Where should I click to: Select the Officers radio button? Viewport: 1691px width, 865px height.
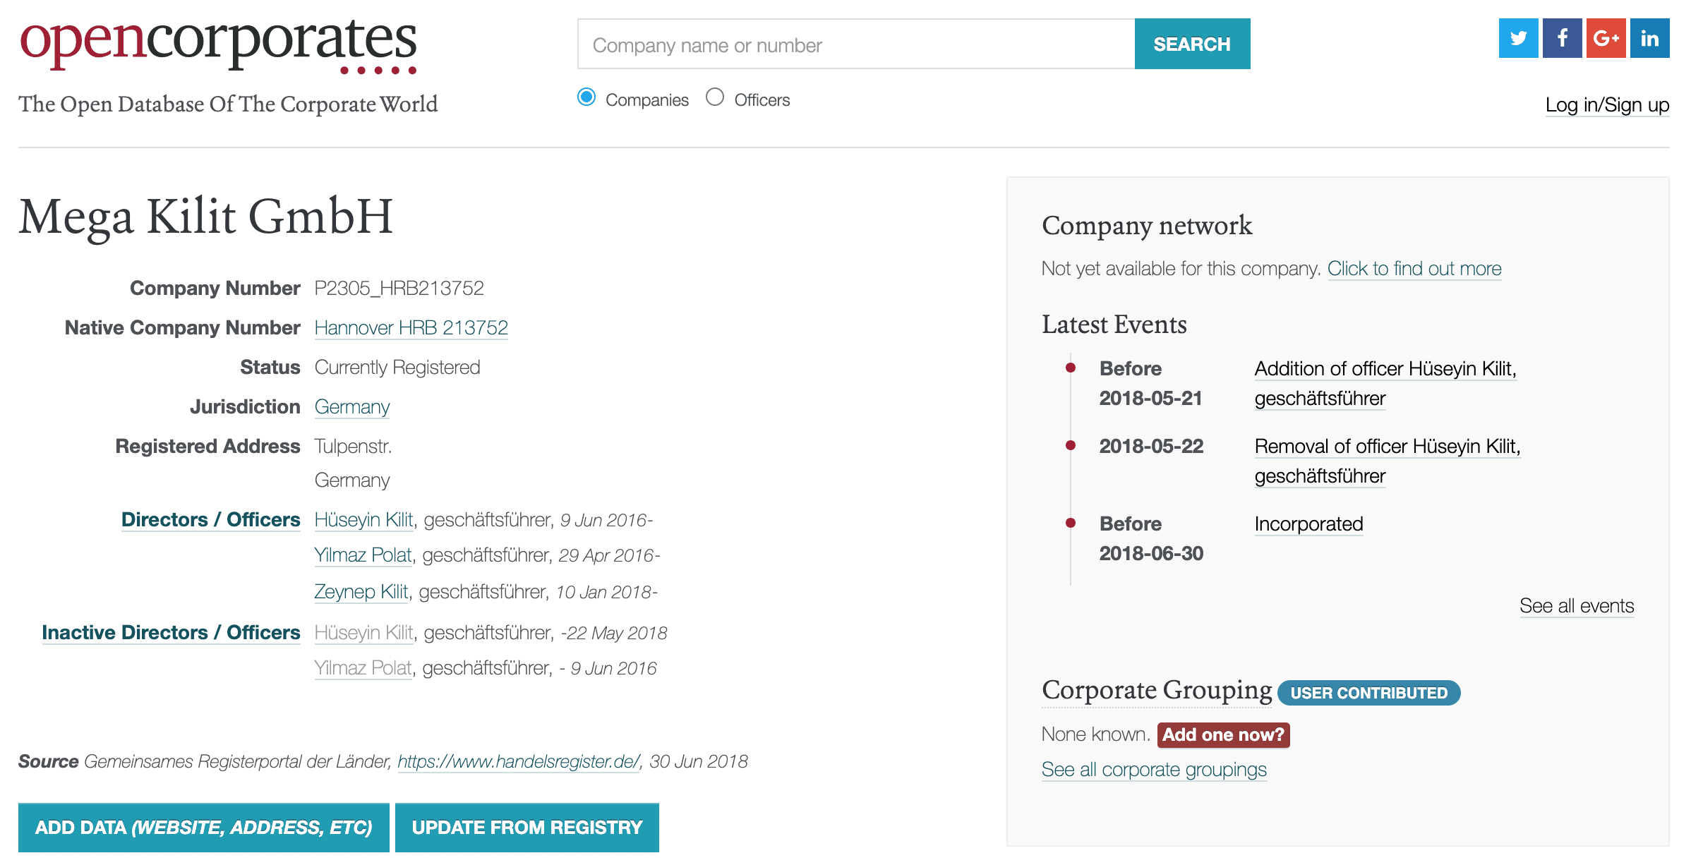point(715,97)
